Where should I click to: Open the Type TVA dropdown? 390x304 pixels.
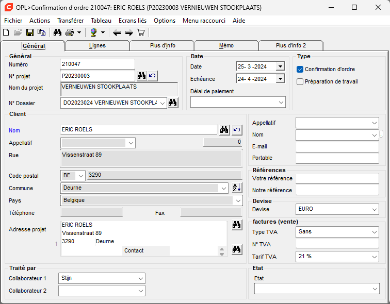click(x=375, y=232)
